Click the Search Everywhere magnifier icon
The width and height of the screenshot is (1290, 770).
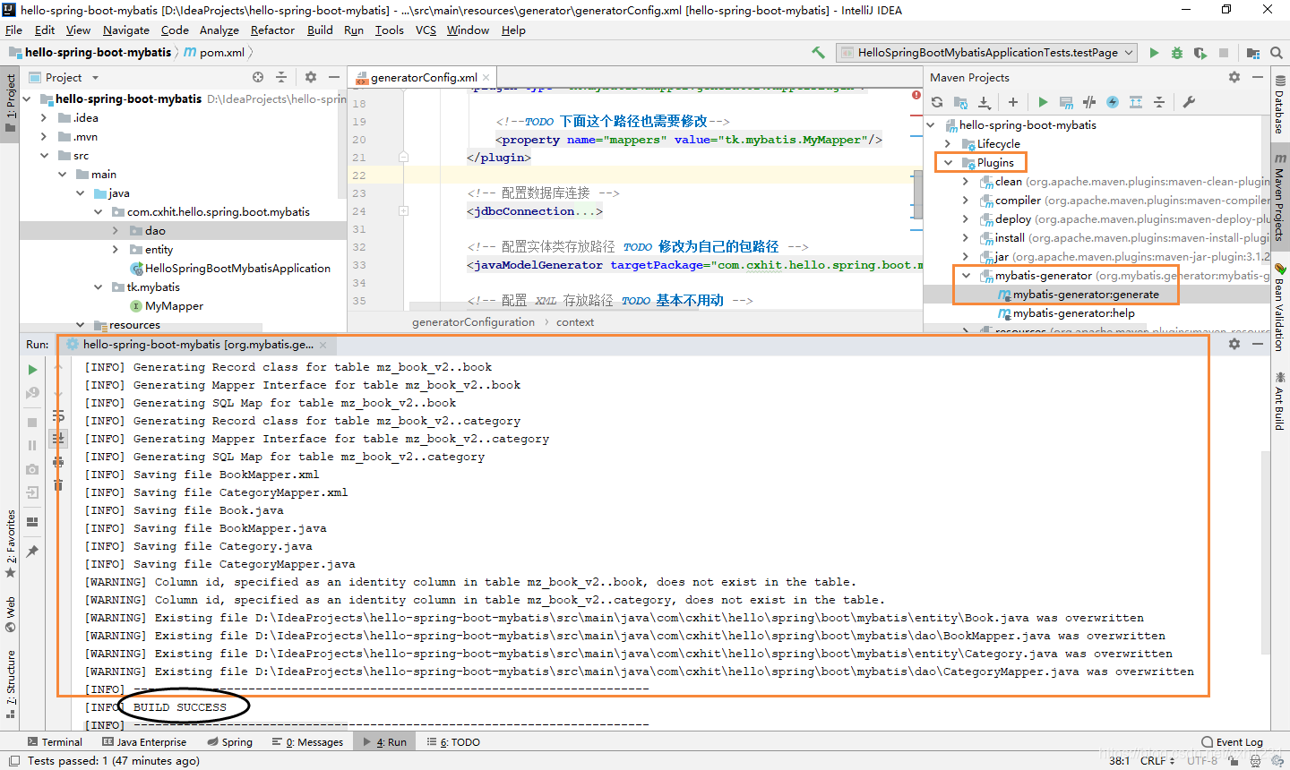[1277, 53]
